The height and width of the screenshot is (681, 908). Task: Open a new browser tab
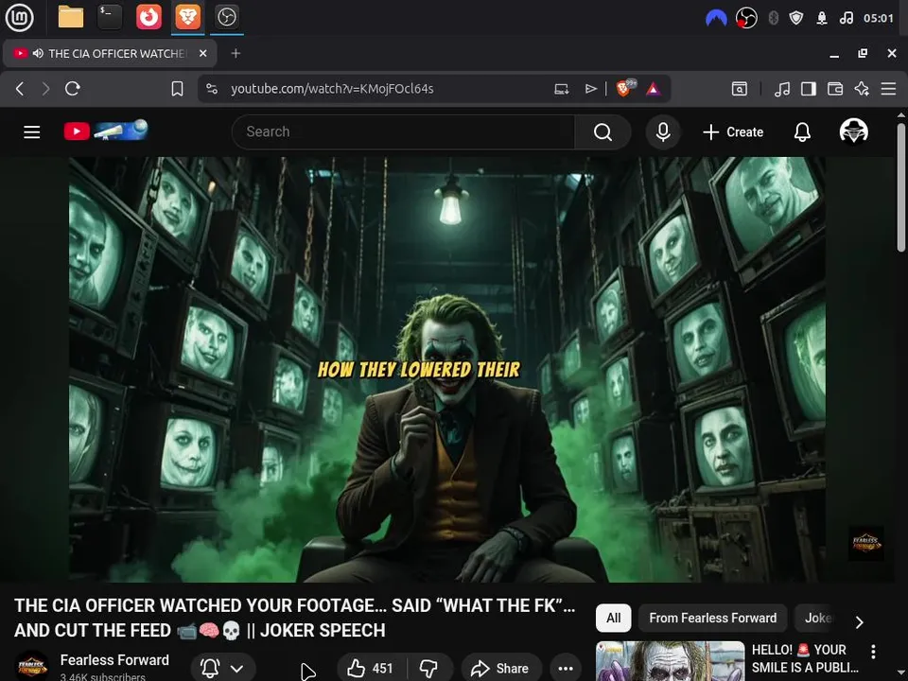pos(236,53)
